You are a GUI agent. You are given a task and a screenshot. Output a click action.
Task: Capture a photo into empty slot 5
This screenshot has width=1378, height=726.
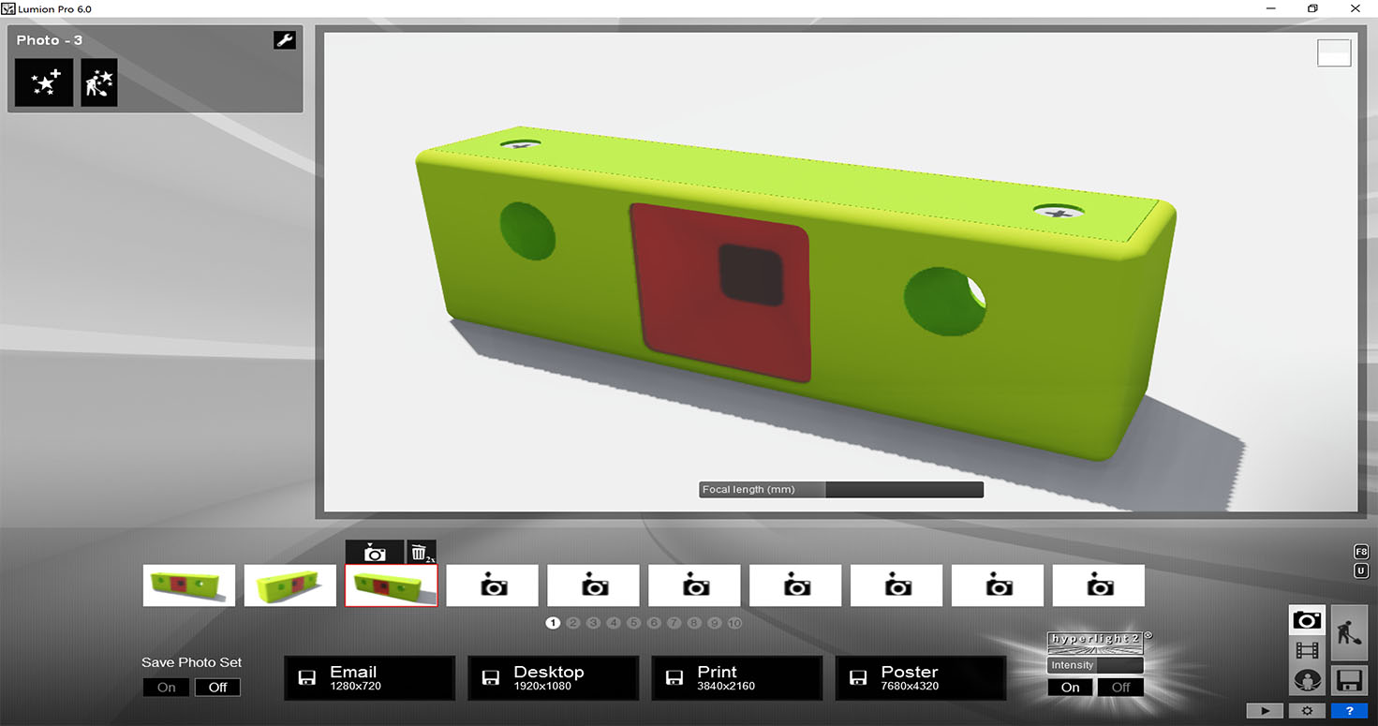tap(594, 585)
